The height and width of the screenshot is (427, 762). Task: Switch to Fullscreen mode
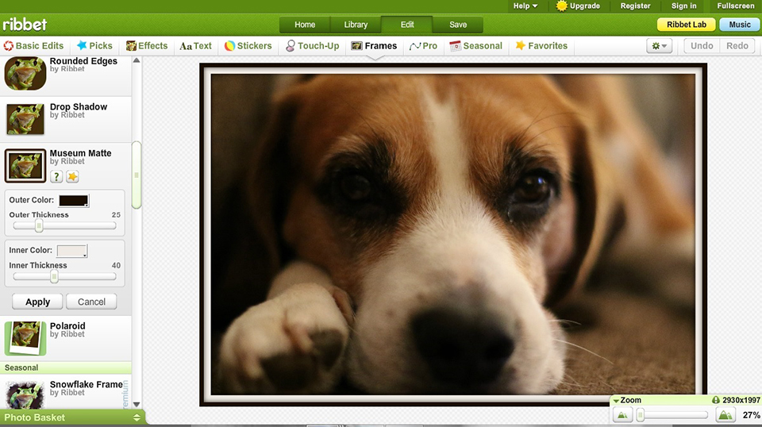[x=736, y=6]
